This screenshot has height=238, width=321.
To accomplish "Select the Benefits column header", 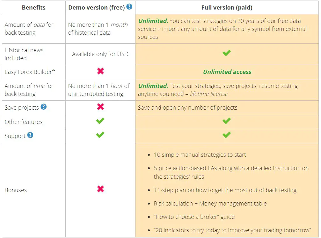I will (x=34, y=8).
